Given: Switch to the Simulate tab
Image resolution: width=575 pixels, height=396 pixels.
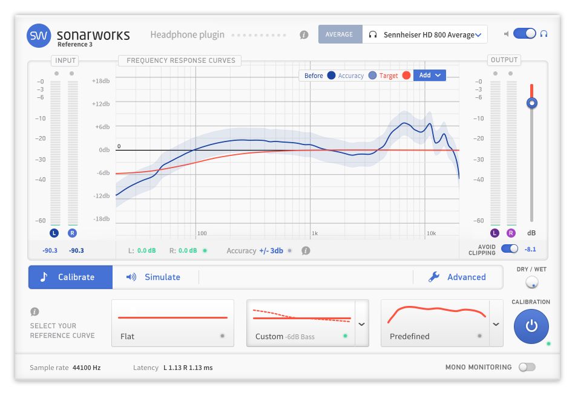Looking at the screenshot, I should tap(156, 278).
